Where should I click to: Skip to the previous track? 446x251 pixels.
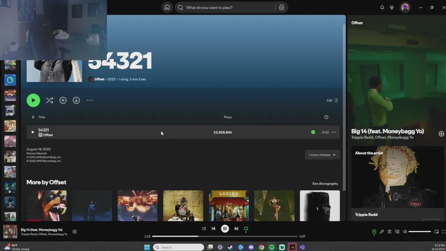click(x=214, y=229)
